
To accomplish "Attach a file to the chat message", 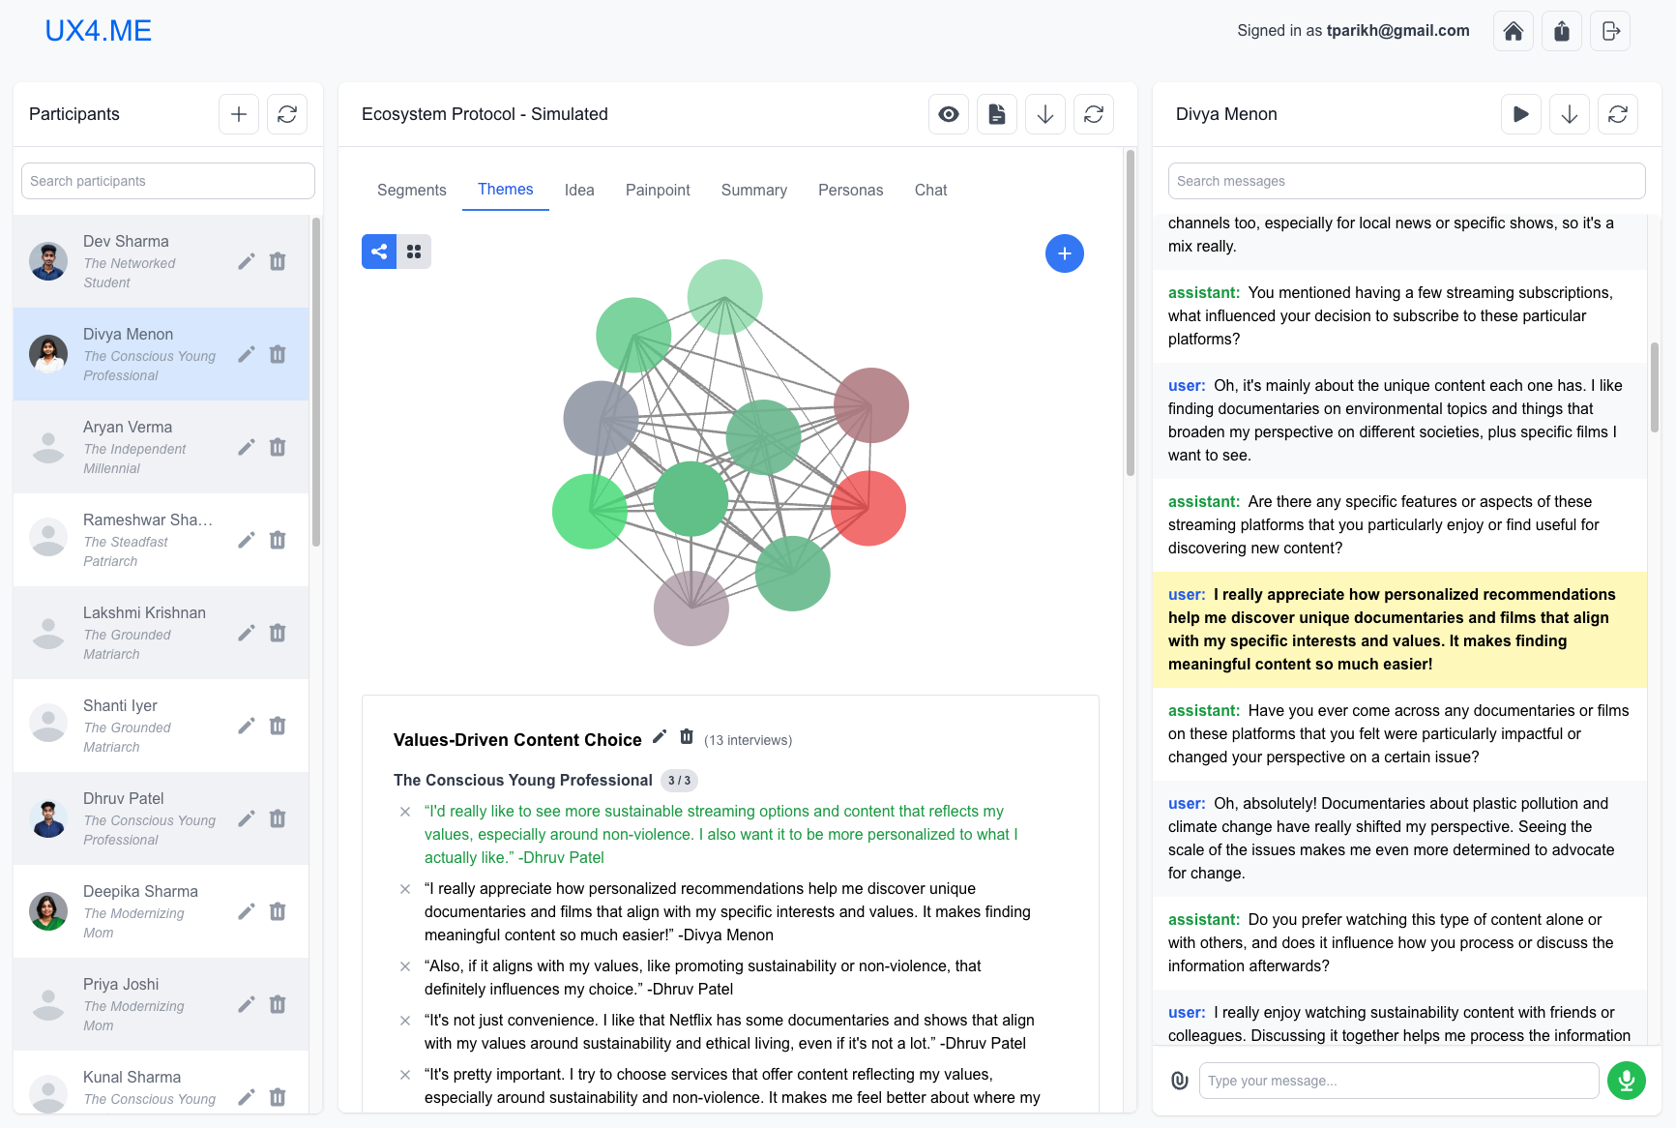I will tap(1180, 1080).
